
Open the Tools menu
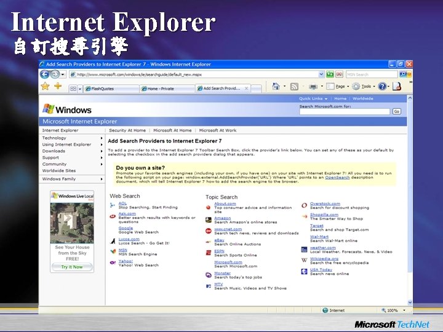(x=364, y=87)
